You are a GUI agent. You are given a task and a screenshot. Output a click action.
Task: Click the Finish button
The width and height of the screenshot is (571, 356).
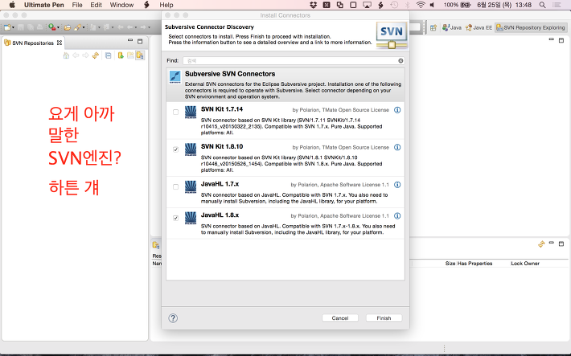384,318
